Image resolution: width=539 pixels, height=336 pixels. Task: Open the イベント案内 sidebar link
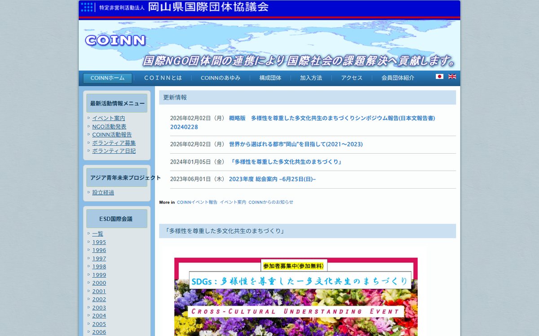tap(109, 118)
